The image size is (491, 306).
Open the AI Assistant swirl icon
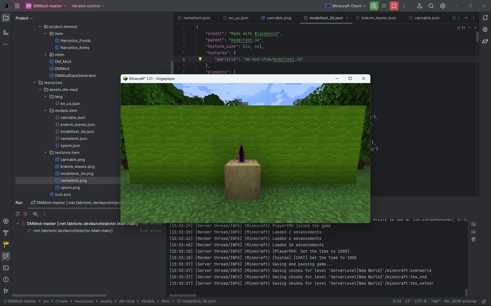tap(485, 29)
